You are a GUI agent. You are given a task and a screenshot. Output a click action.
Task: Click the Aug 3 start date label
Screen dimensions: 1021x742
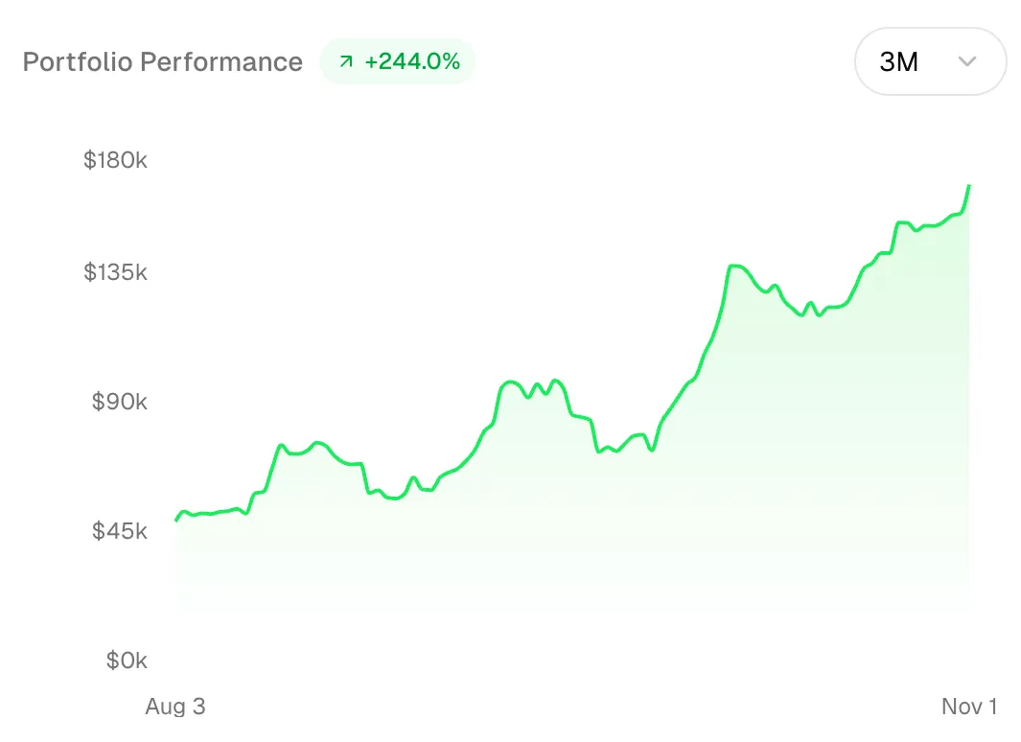[175, 707]
